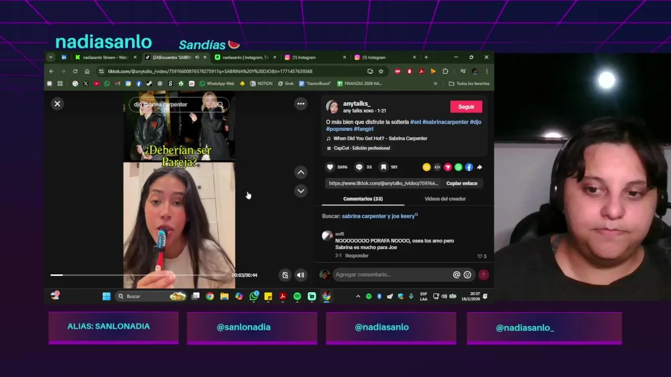Open search link sabrina carpenter y joe keery
The width and height of the screenshot is (671, 377).
pyautogui.click(x=380, y=216)
